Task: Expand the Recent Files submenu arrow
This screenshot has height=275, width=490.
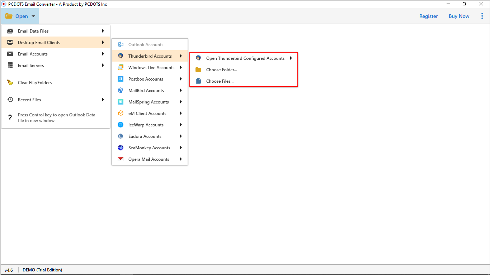Action: tap(103, 100)
